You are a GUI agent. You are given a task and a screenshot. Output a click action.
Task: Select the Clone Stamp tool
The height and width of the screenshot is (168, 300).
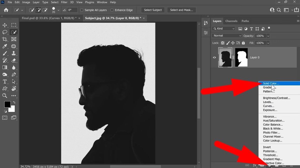coord(14,53)
